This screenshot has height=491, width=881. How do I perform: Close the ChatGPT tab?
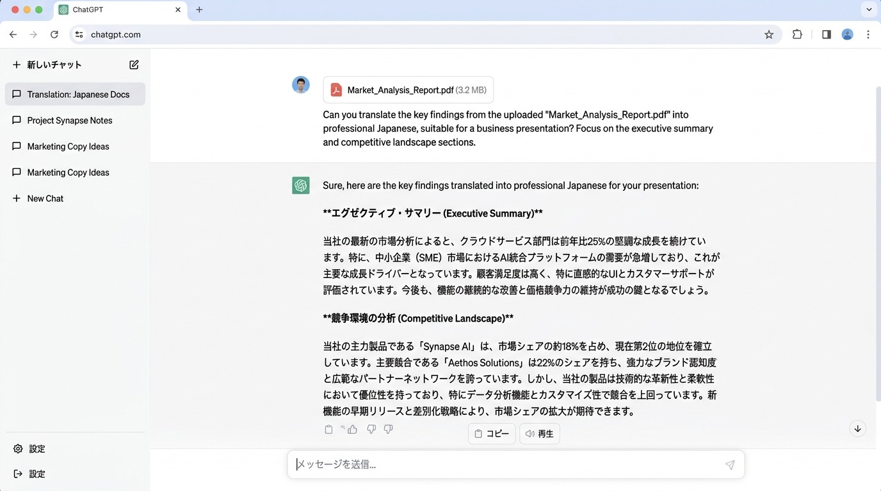click(x=179, y=10)
